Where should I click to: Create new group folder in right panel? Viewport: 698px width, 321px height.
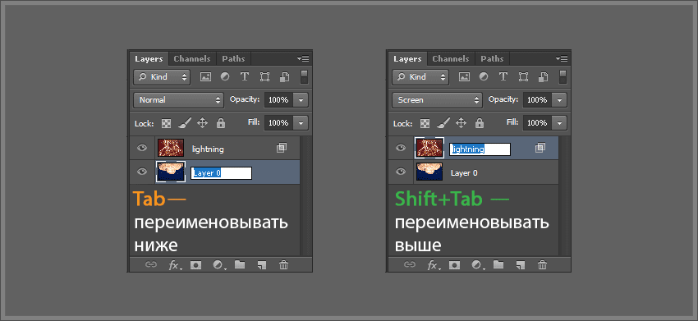point(498,265)
